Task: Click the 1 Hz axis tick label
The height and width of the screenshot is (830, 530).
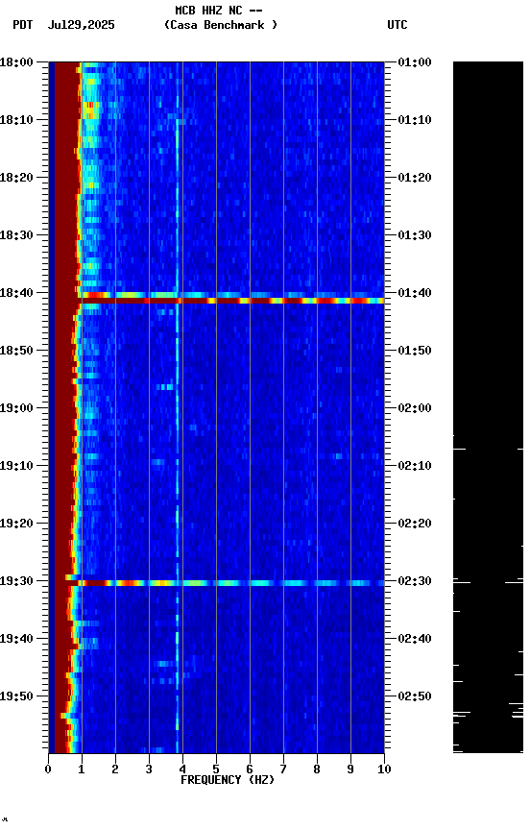Action: click(82, 769)
